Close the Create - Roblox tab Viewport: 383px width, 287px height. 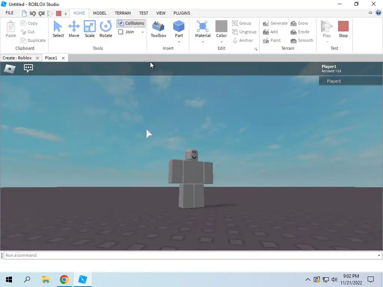pos(37,58)
